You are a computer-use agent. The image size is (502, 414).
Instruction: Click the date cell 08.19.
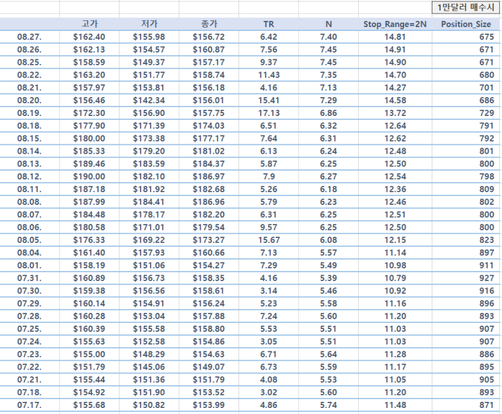point(30,113)
